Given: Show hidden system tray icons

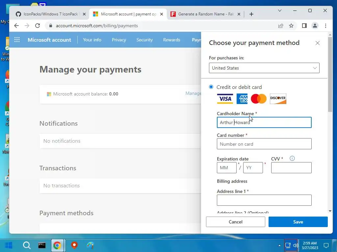Looking at the screenshot, I should pos(279,245).
